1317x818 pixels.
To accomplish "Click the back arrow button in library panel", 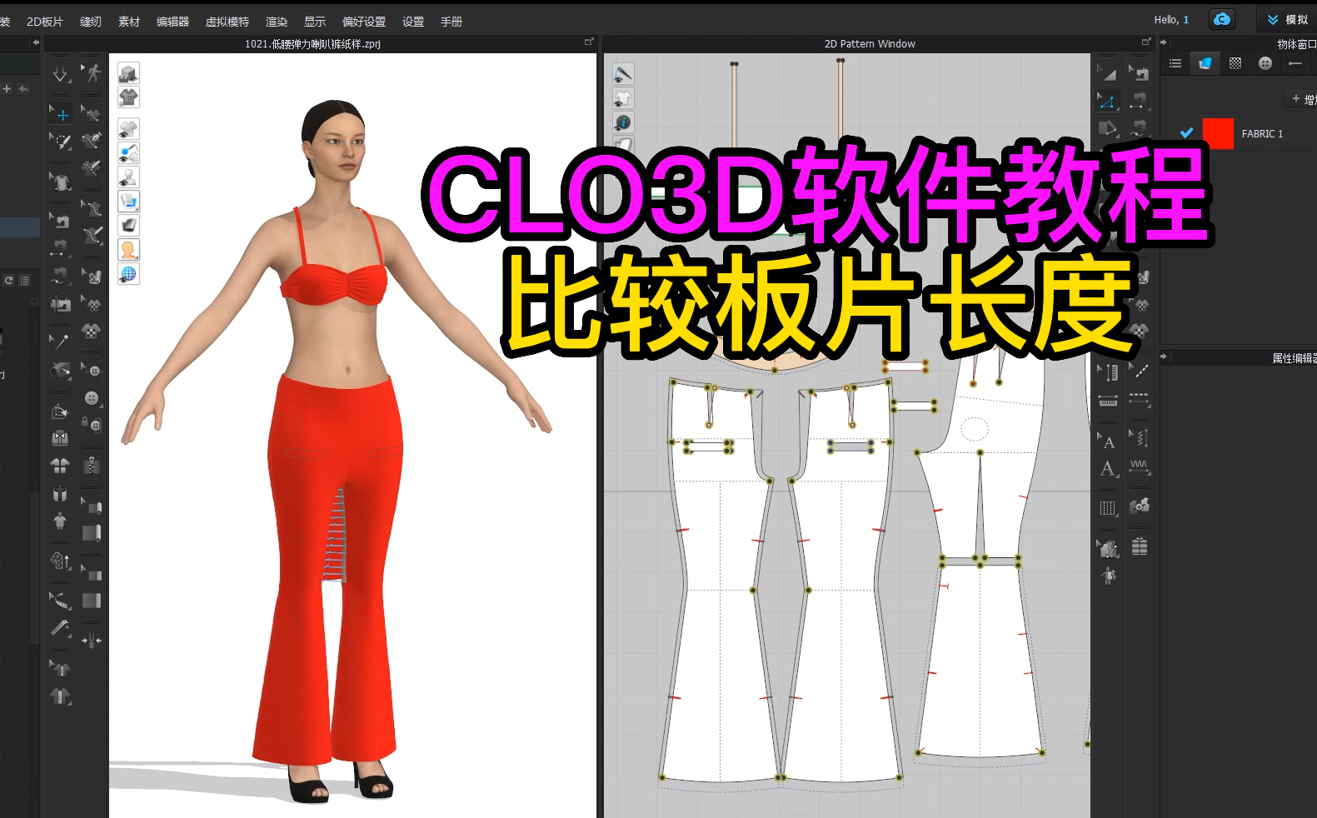I will (23, 88).
